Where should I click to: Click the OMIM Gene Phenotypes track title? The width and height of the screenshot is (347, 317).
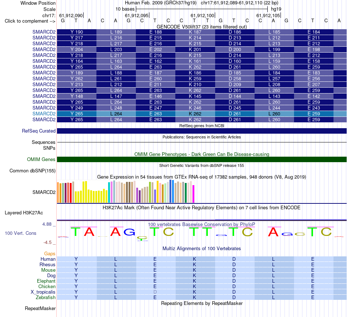point(202,154)
